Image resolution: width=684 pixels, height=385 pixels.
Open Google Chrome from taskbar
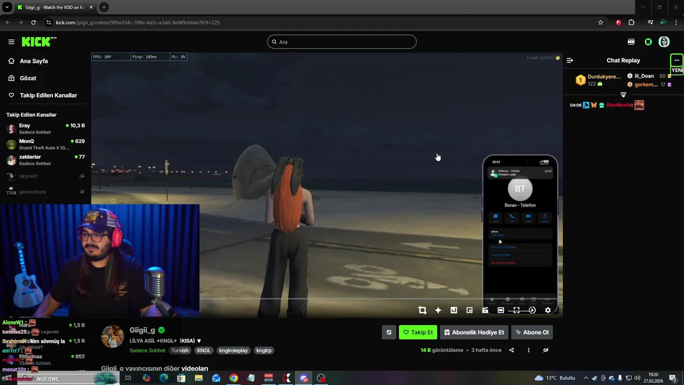click(x=234, y=378)
